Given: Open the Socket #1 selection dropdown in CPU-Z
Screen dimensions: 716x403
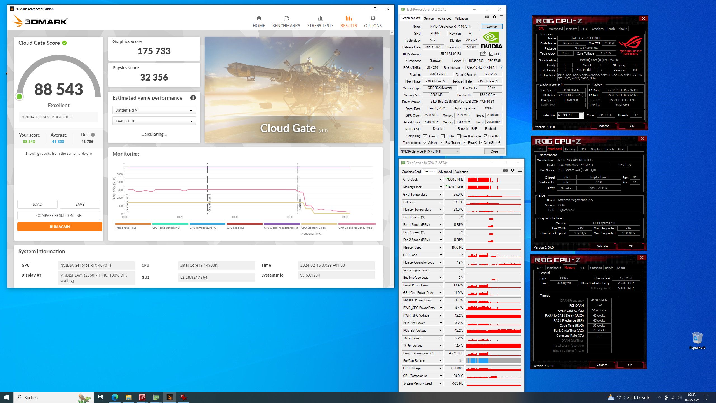Looking at the screenshot, I should click(570, 115).
